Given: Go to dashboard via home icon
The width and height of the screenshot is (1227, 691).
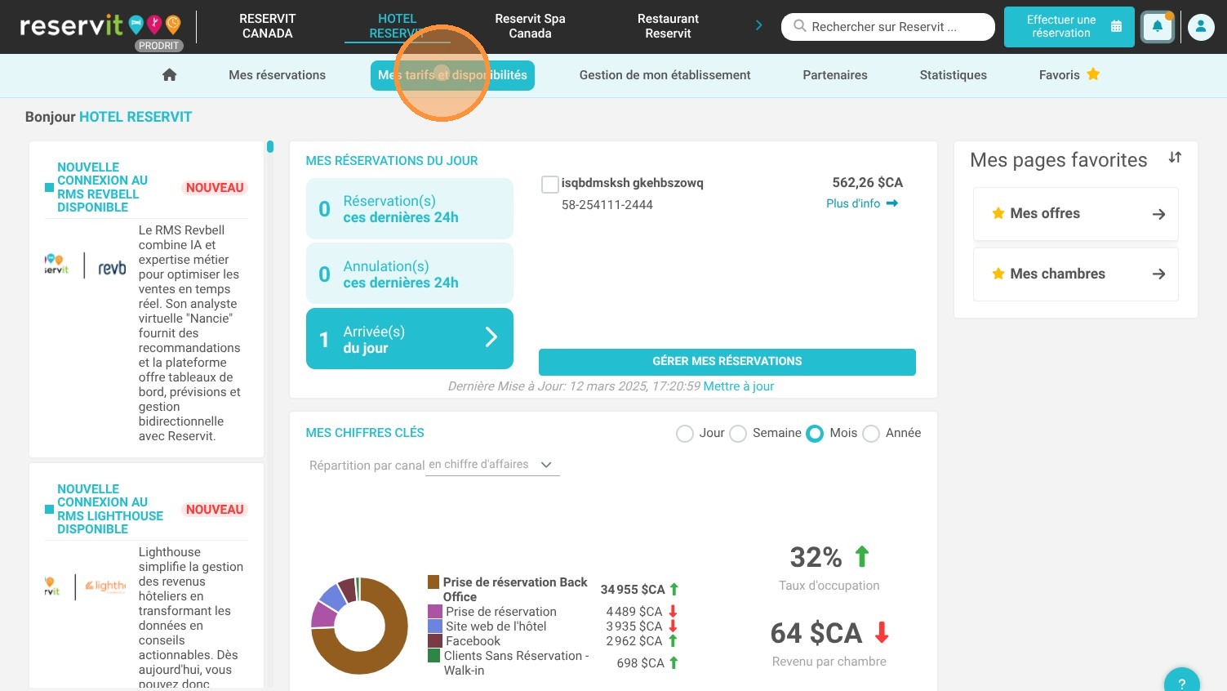Looking at the screenshot, I should pyautogui.click(x=169, y=75).
